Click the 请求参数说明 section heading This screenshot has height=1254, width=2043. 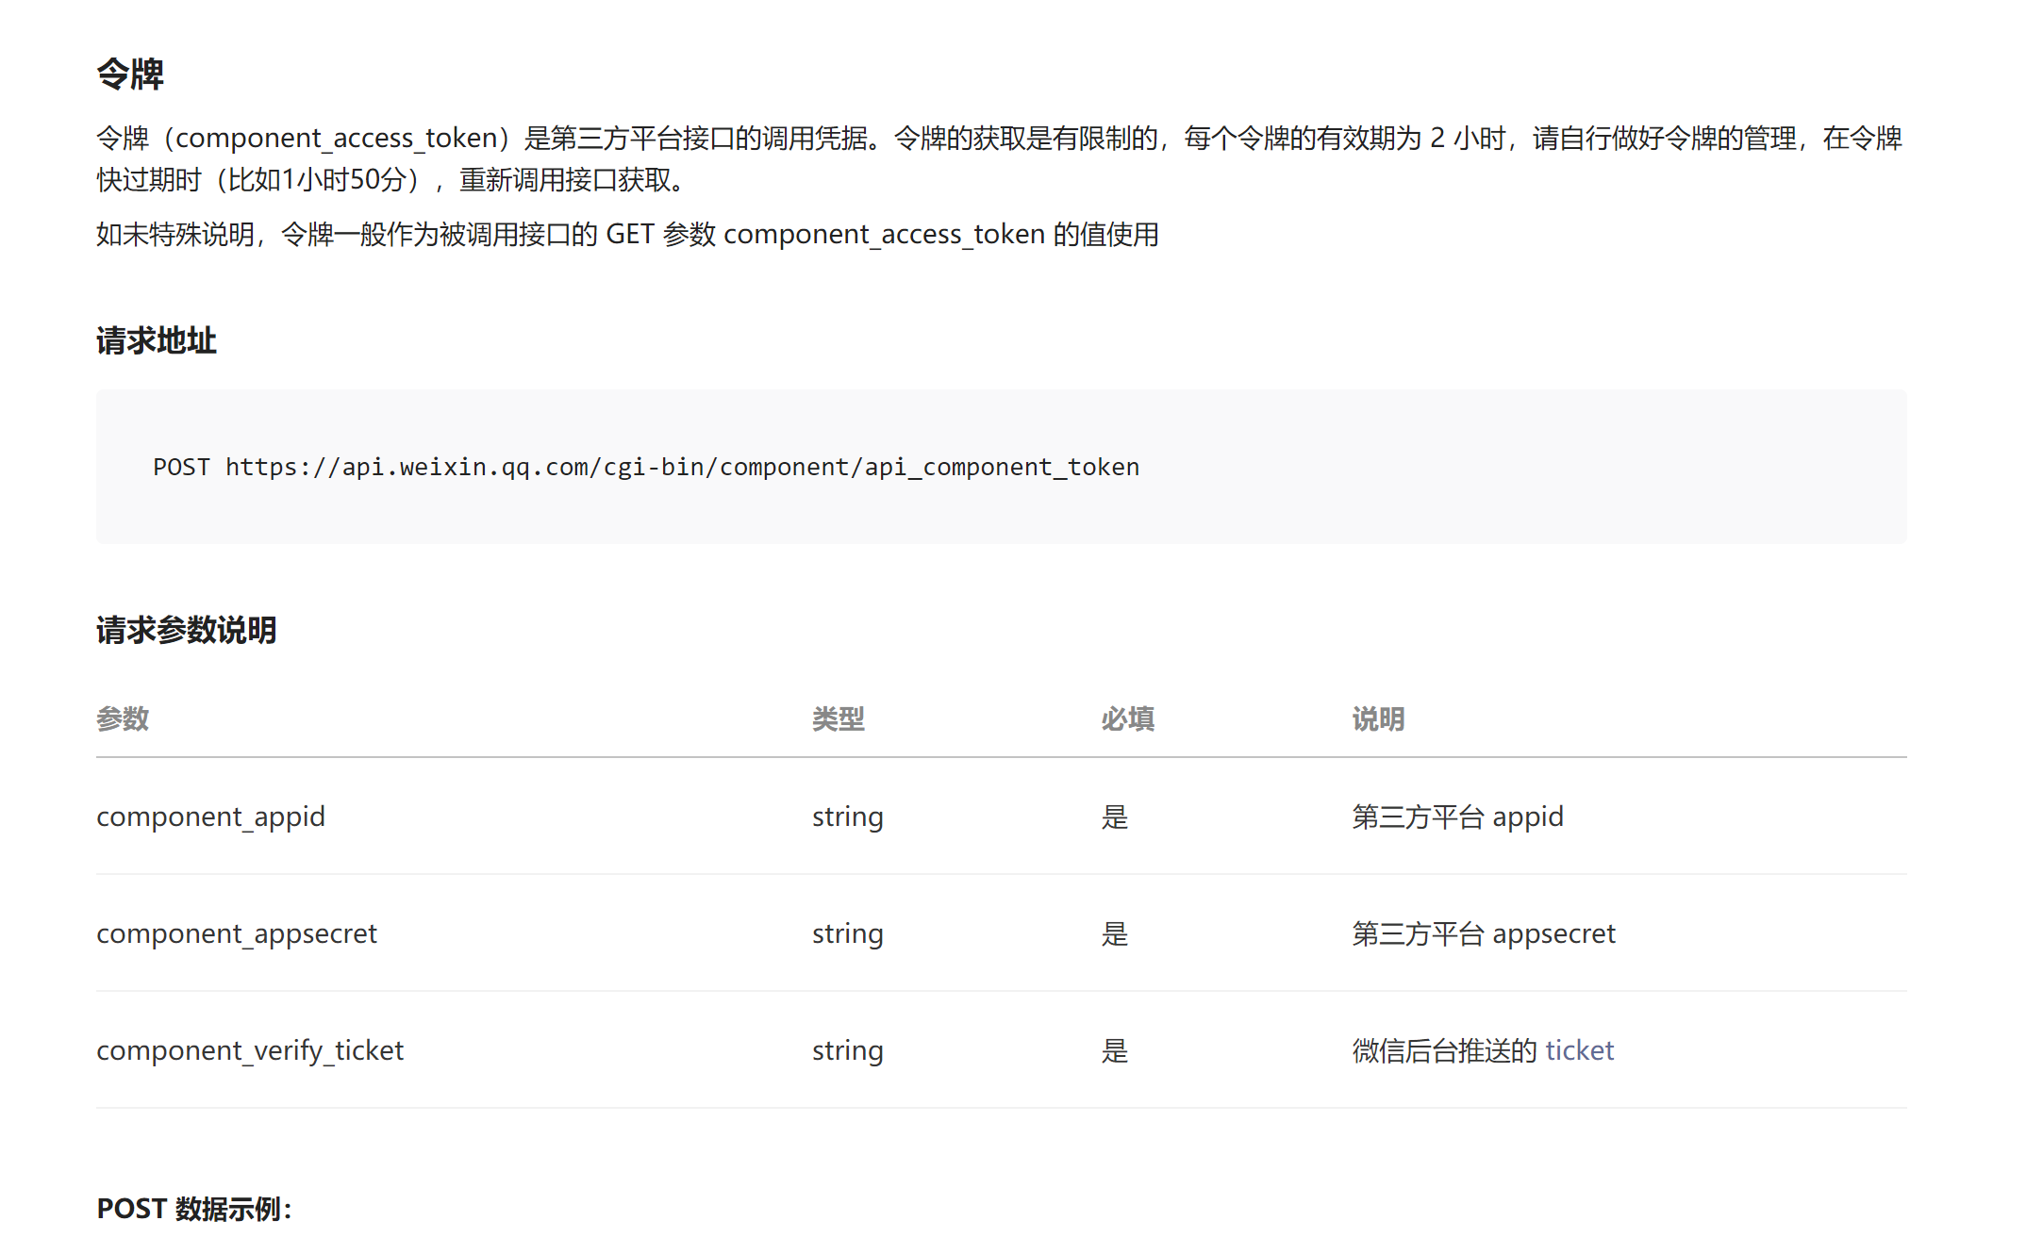186,630
